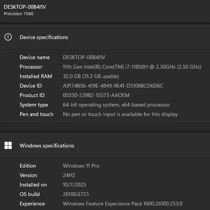This screenshot has height=210, width=210.
Task: Click the System type label
Action: [34, 105]
